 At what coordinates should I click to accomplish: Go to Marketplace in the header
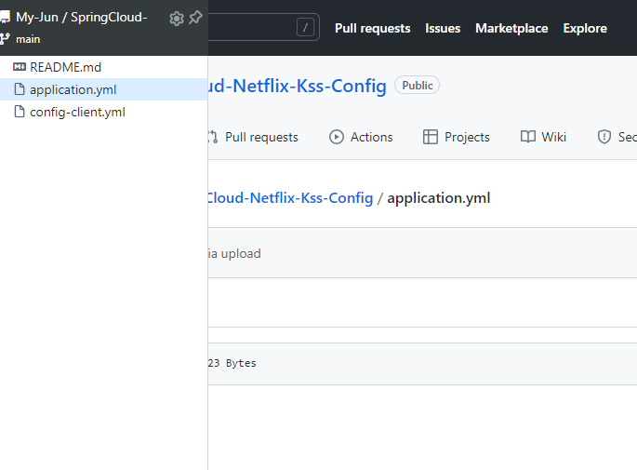point(511,28)
